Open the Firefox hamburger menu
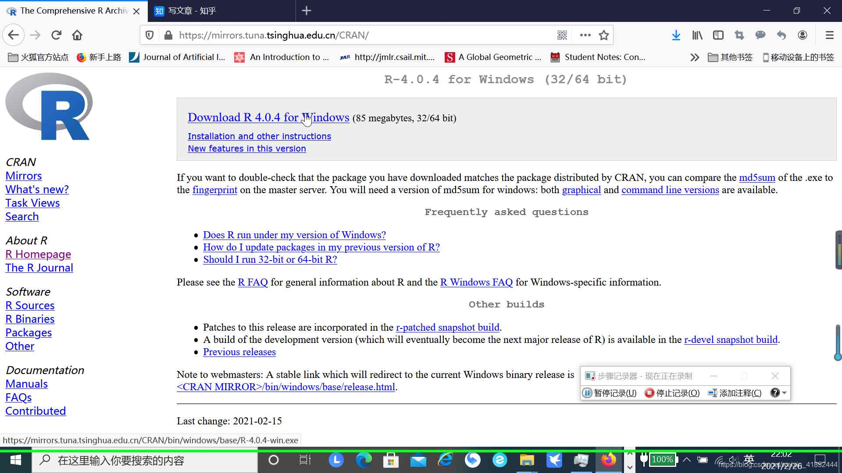 tap(829, 35)
